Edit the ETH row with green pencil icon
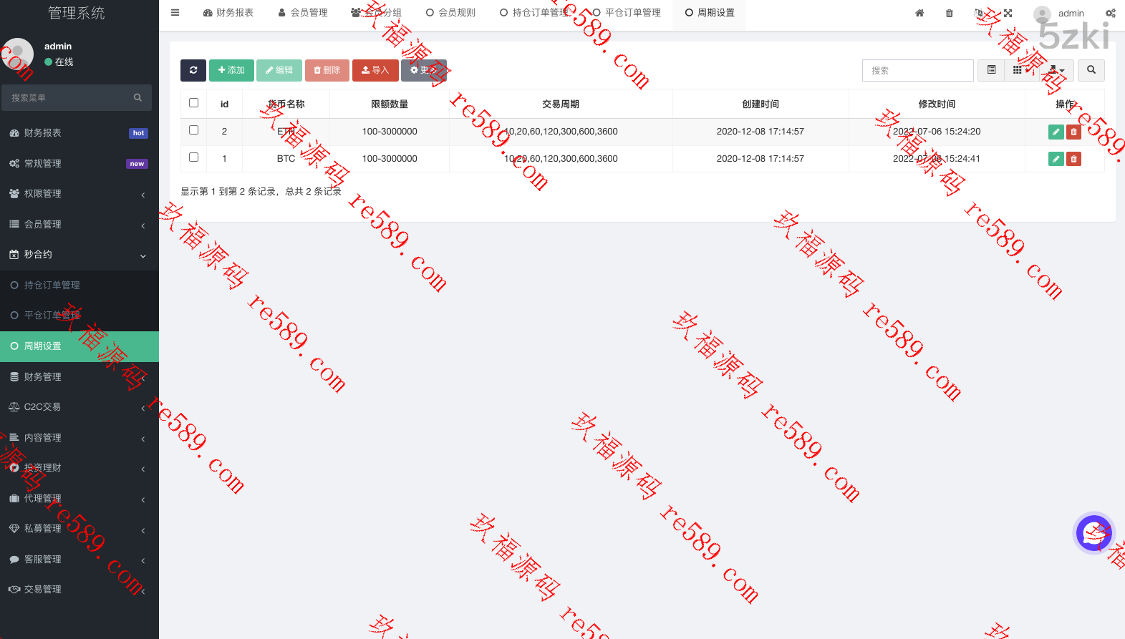The width and height of the screenshot is (1125, 639). click(1056, 132)
